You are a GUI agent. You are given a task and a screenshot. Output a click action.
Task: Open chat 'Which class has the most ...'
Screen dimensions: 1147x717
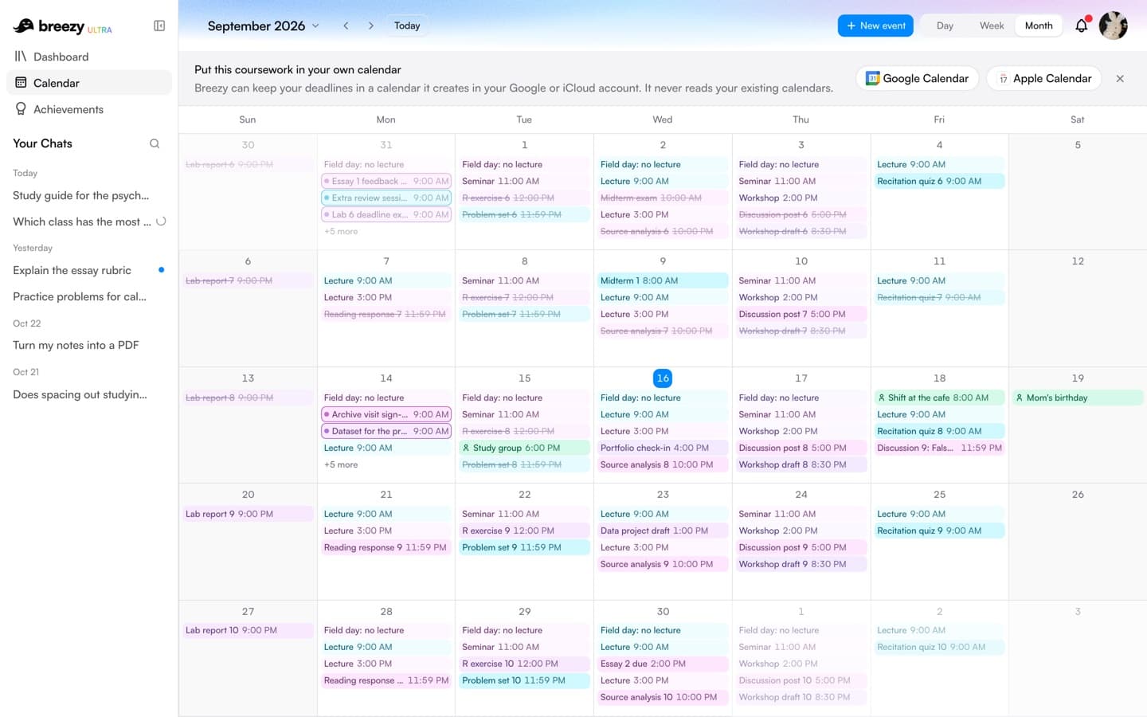89,221
